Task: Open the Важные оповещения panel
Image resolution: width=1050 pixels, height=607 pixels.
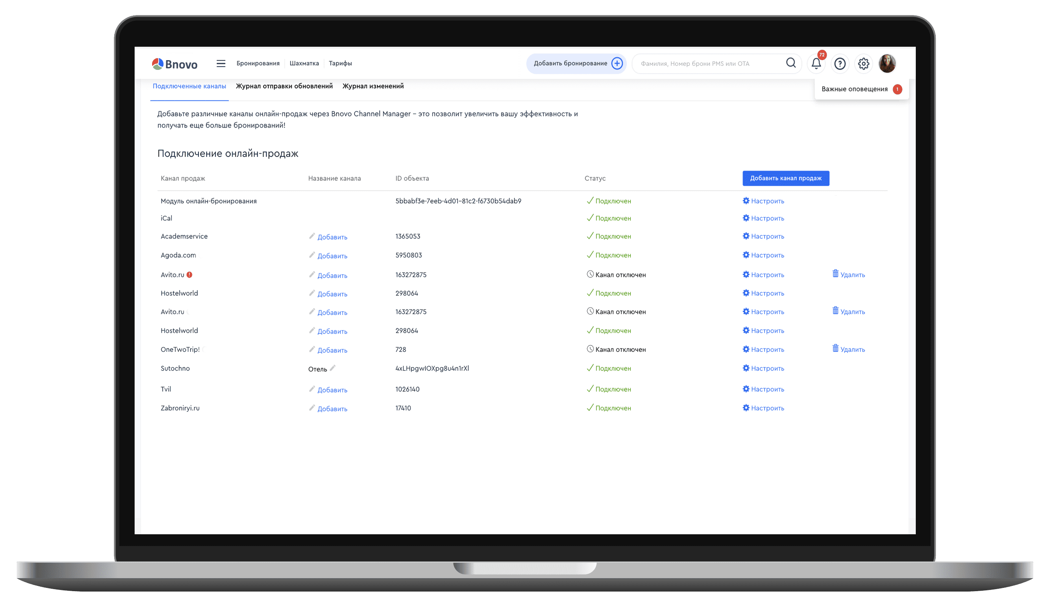Action: pyautogui.click(x=861, y=89)
